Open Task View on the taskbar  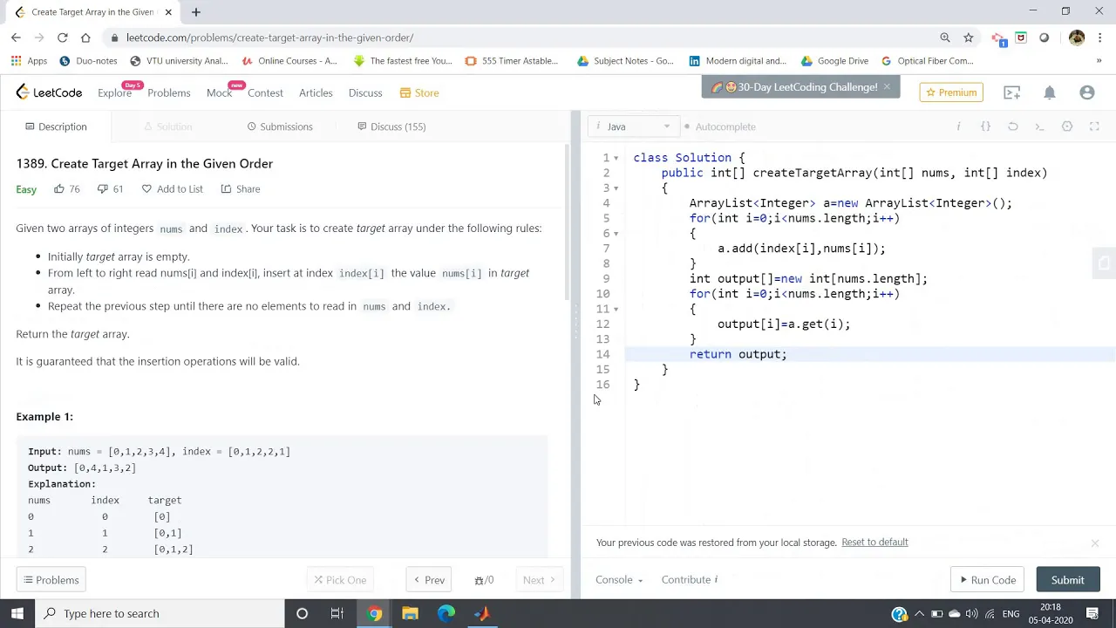[337, 613]
